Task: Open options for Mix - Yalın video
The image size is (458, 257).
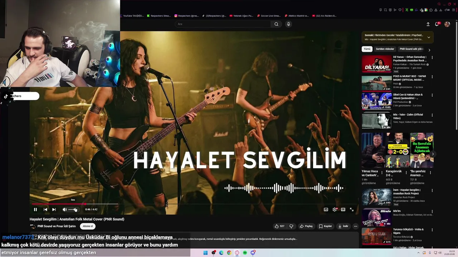Action: tap(432, 115)
